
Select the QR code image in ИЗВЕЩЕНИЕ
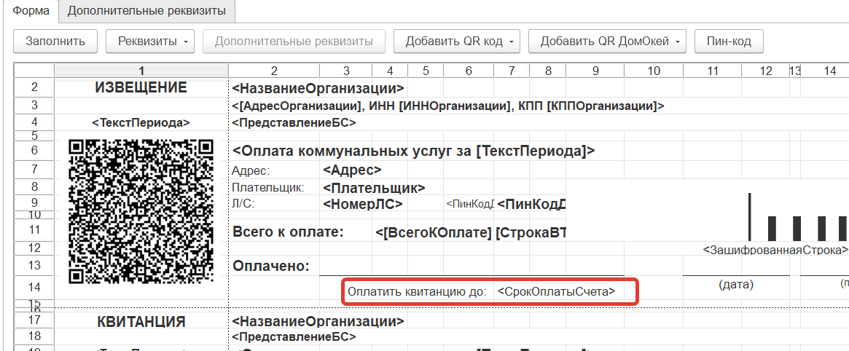(141, 211)
